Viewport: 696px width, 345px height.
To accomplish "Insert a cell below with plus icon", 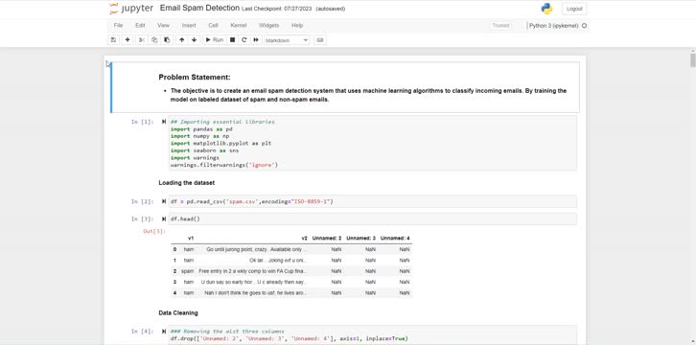I will pyautogui.click(x=128, y=40).
